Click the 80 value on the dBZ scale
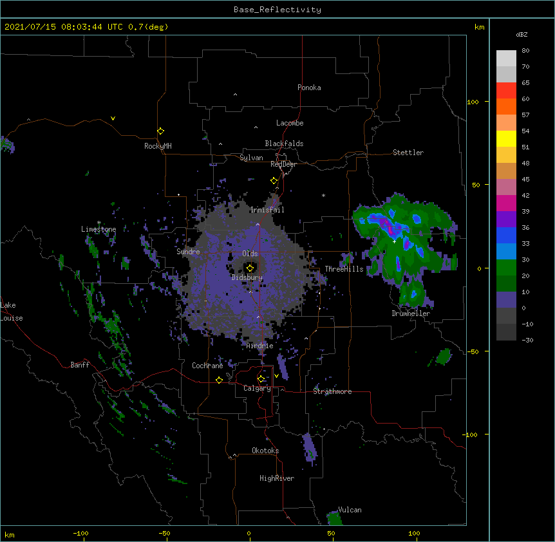The width and height of the screenshot is (555, 542). [525, 51]
